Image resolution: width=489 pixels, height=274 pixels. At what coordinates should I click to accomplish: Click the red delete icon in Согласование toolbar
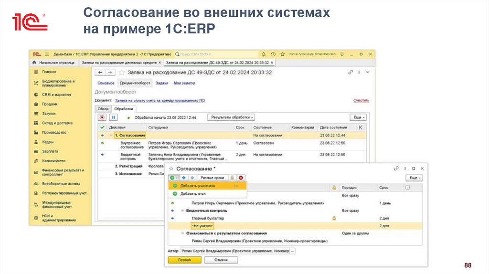(x=241, y=178)
